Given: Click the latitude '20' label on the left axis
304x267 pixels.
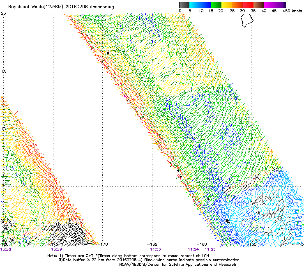Looking at the screenshot, I should click(x=3, y=14).
